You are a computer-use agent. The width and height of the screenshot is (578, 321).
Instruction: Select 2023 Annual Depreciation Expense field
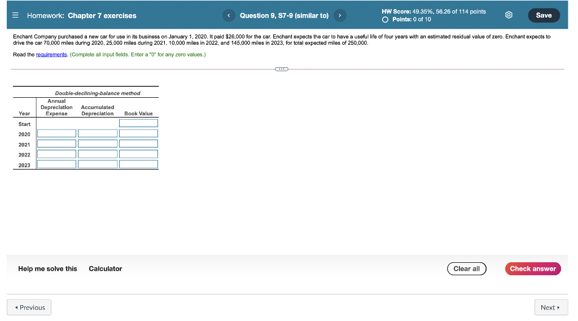[57, 164]
